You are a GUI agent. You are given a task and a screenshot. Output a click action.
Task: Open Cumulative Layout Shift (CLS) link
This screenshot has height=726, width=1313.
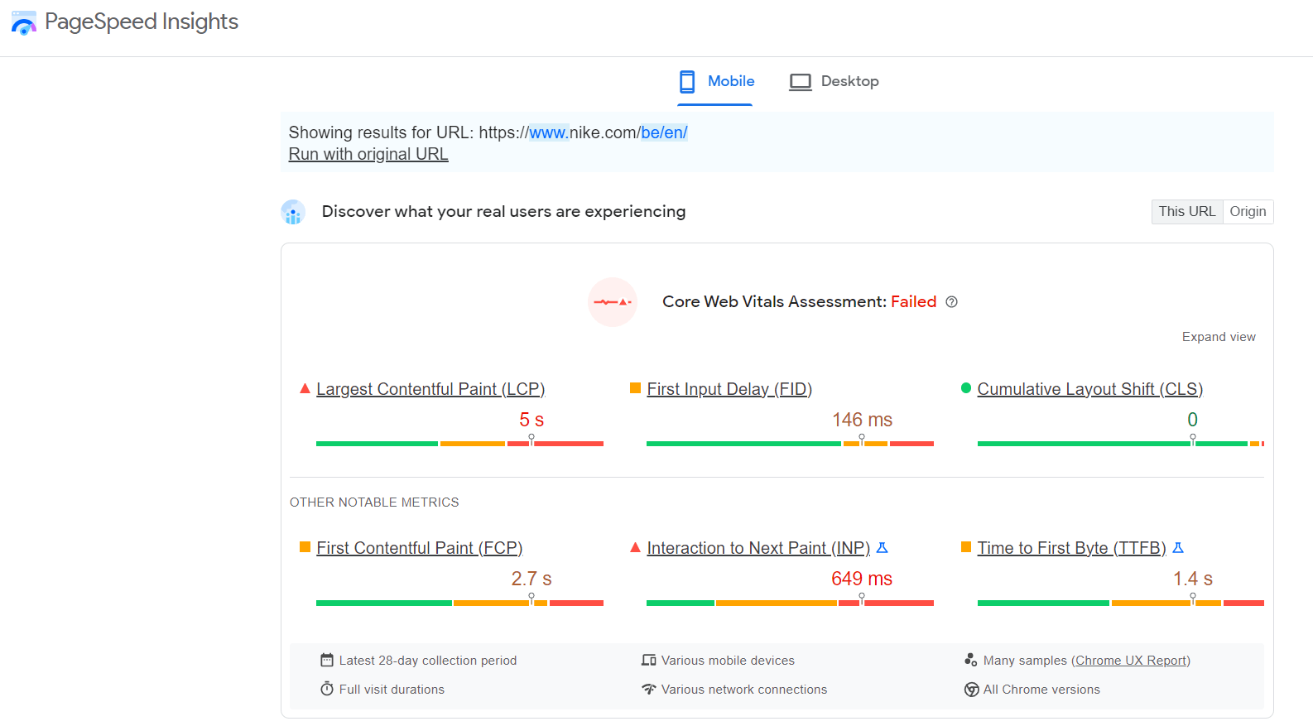tap(1089, 389)
